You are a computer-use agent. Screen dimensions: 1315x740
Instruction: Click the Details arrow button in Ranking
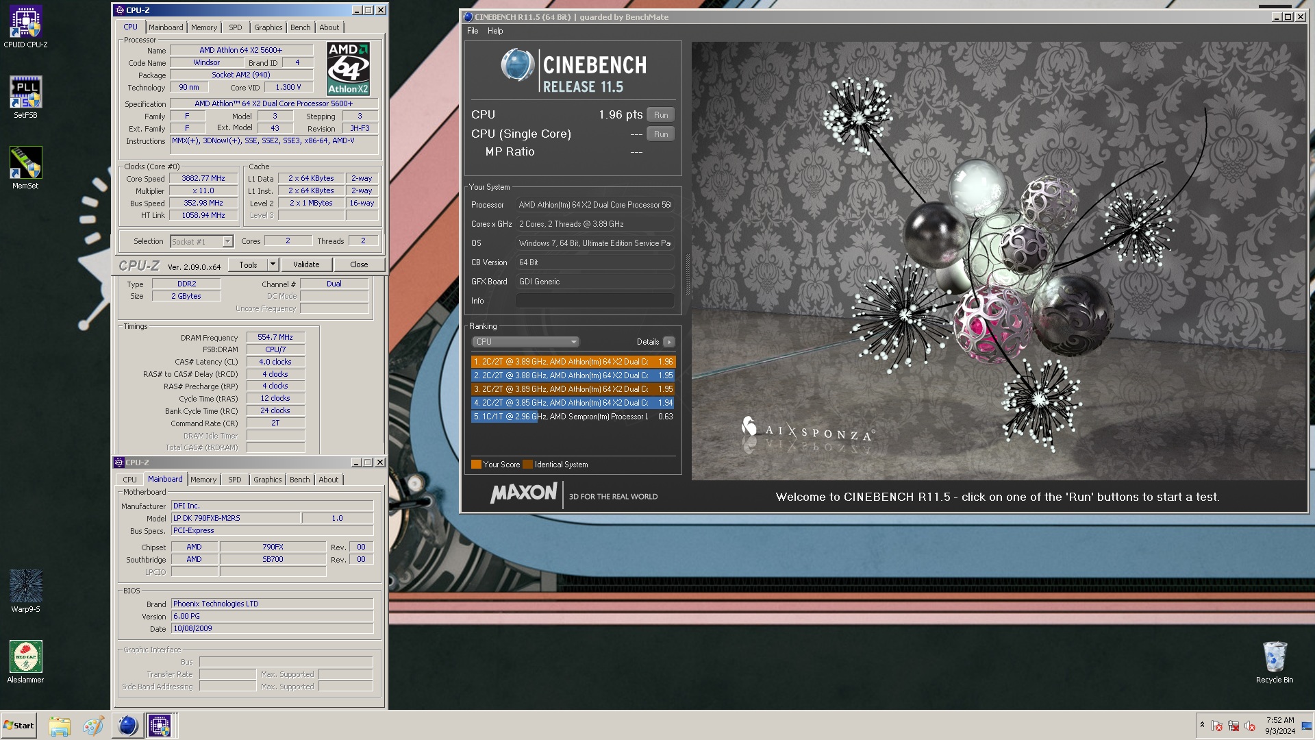[x=669, y=342]
